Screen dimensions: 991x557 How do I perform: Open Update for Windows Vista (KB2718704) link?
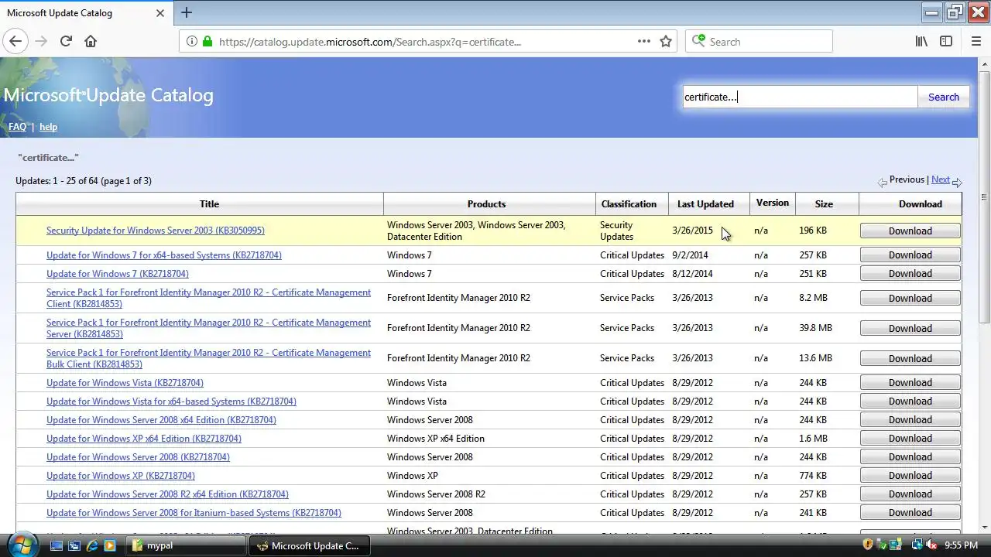click(125, 383)
